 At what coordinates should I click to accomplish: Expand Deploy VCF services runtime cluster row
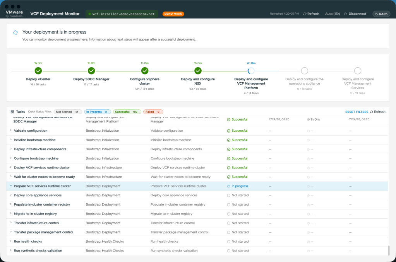(11, 167)
